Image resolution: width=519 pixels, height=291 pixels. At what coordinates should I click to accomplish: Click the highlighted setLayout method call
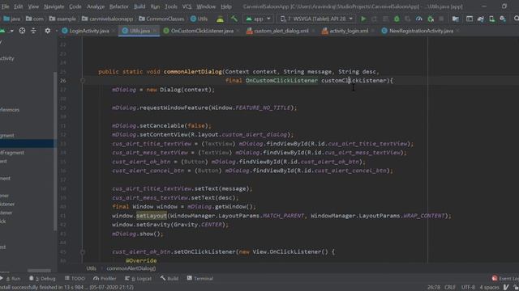coord(152,216)
